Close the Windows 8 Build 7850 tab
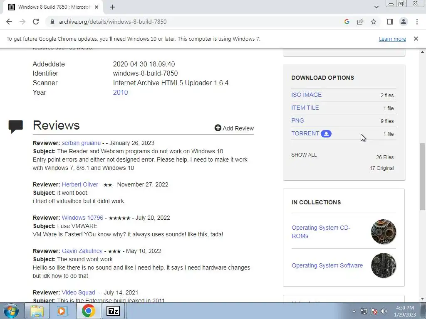The image size is (426, 319). pos(97,7)
